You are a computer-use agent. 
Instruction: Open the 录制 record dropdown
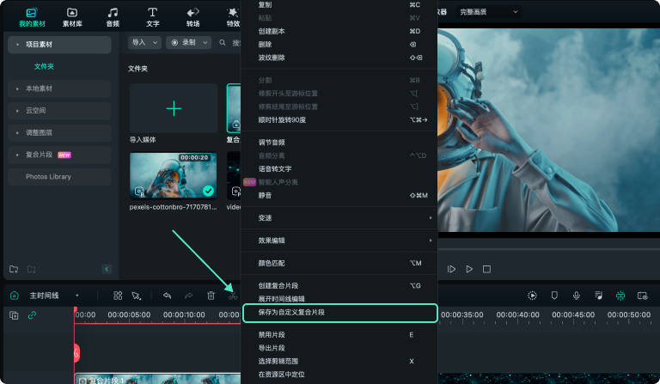pos(188,42)
